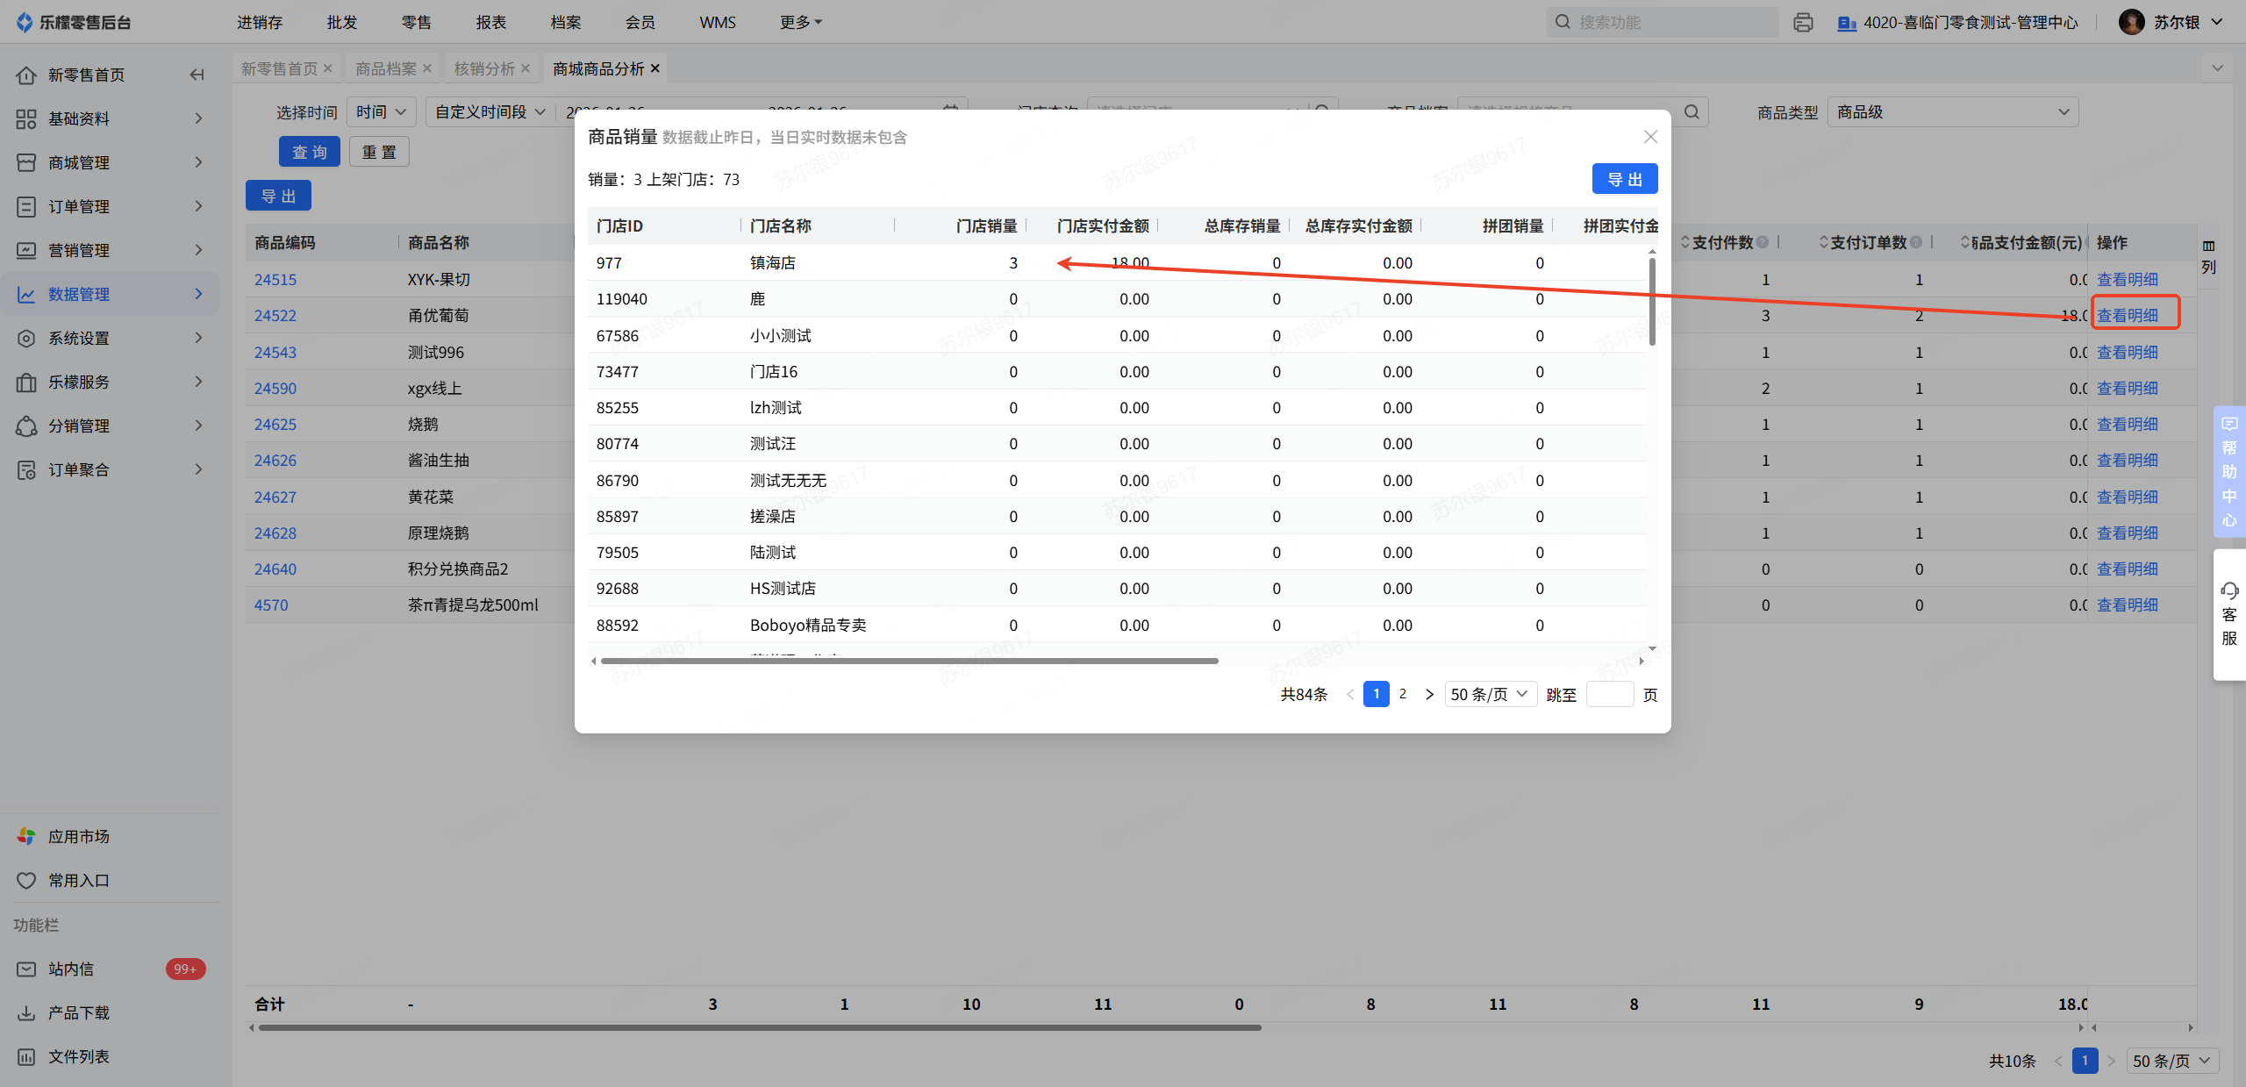Image resolution: width=2246 pixels, height=1087 pixels.
Task: Click 查看明细 link for 24522 row
Action: coord(2127,315)
